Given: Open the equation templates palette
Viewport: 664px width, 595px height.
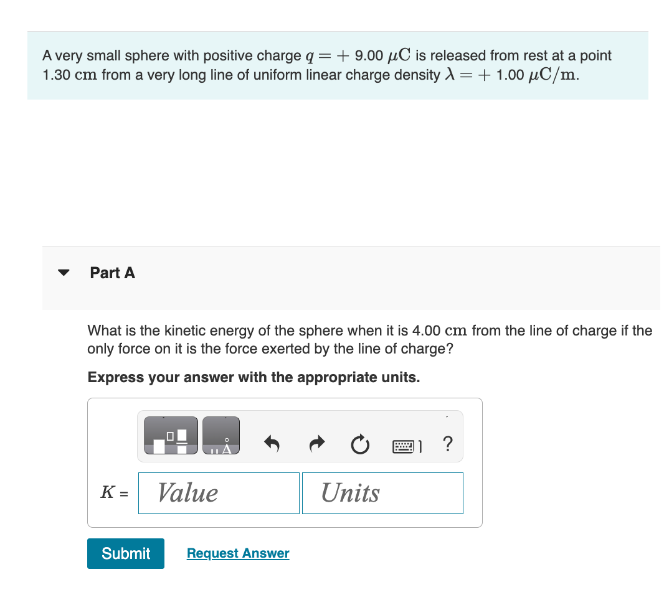Looking at the screenshot, I should tap(171, 434).
